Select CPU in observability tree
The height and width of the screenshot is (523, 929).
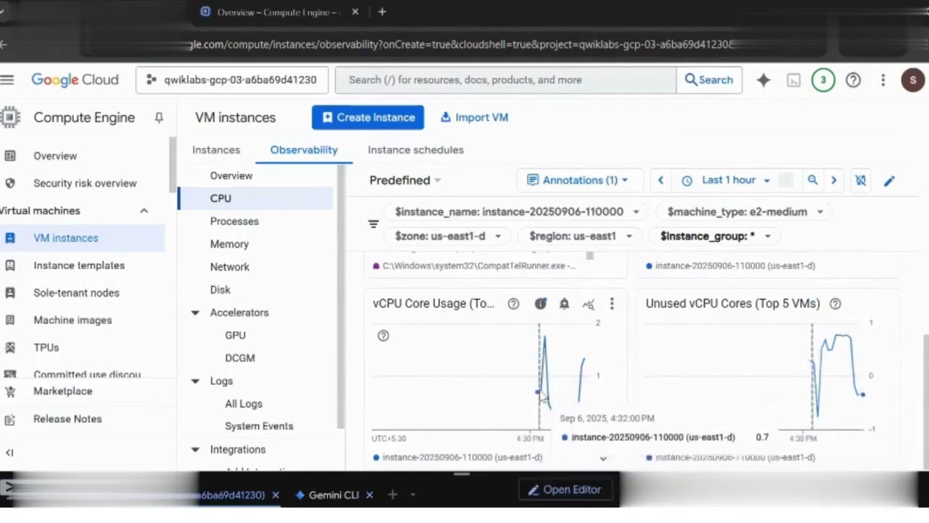(255, 198)
